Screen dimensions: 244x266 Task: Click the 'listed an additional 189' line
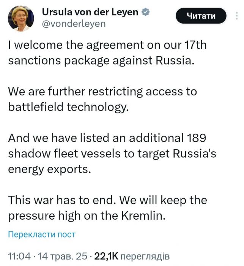coord(107,138)
